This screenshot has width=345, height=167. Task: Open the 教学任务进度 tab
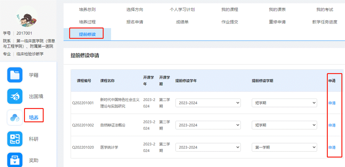[x=324, y=22]
